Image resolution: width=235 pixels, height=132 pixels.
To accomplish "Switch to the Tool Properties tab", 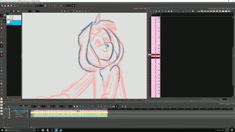I will (212, 9).
